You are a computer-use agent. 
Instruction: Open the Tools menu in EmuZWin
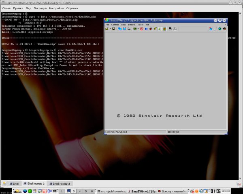pos(140,25)
